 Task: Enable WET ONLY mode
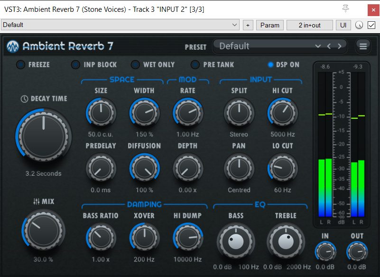pyautogui.click(x=135, y=64)
